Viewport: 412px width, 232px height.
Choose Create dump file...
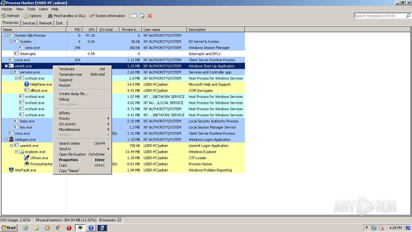(x=82, y=94)
